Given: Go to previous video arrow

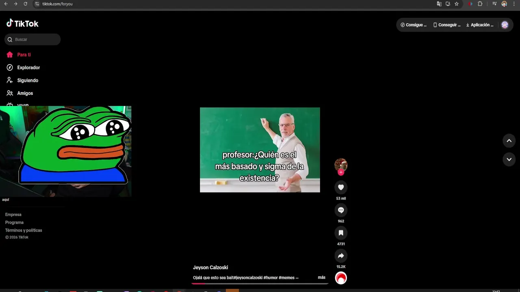Looking at the screenshot, I should pos(509,141).
